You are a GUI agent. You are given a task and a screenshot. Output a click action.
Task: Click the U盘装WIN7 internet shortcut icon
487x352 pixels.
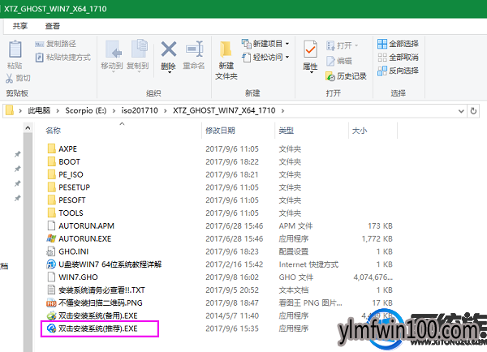point(51,264)
